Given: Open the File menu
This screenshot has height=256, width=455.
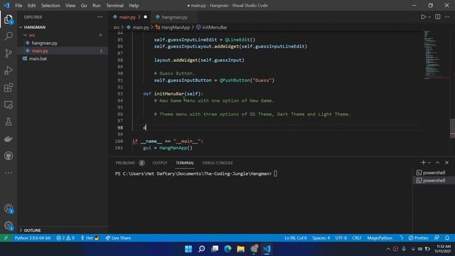Looking at the screenshot, I should pyautogui.click(x=18, y=6).
